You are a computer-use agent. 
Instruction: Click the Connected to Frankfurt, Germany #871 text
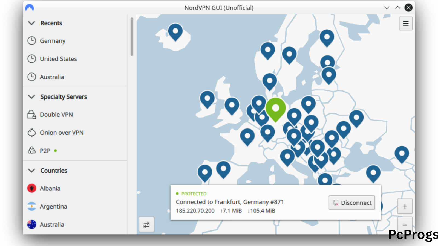click(230, 202)
